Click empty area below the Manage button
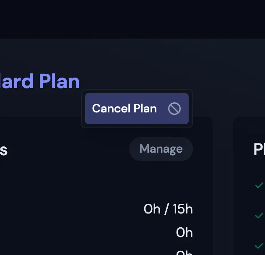Screen dimensions: 265x255 tap(161, 180)
